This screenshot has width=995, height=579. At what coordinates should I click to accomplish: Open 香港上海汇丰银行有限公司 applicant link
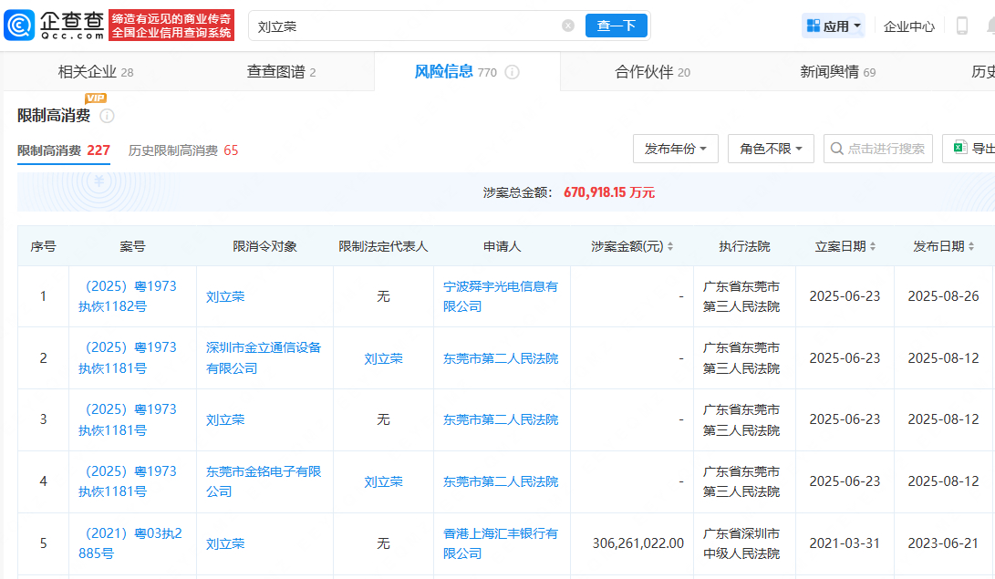500,543
